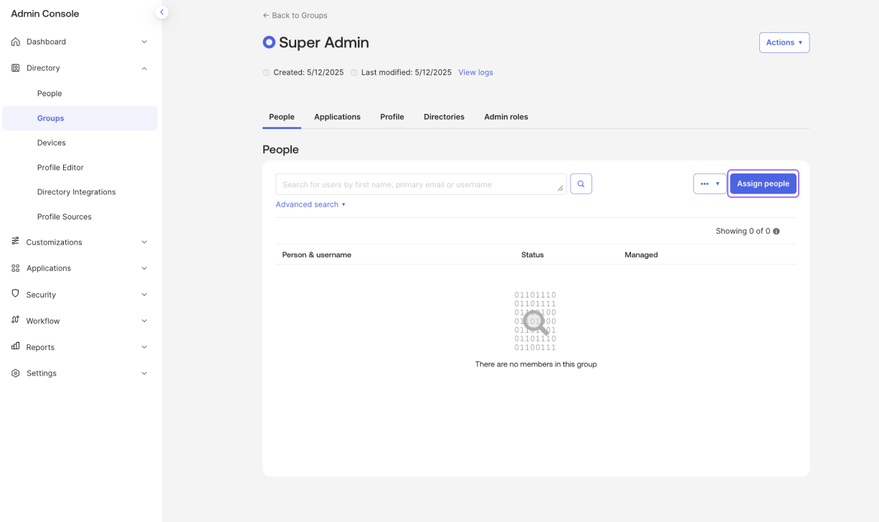This screenshot has width=879, height=522.
Task: Click the Workflow icon in sidebar
Action: tap(16, 321)
